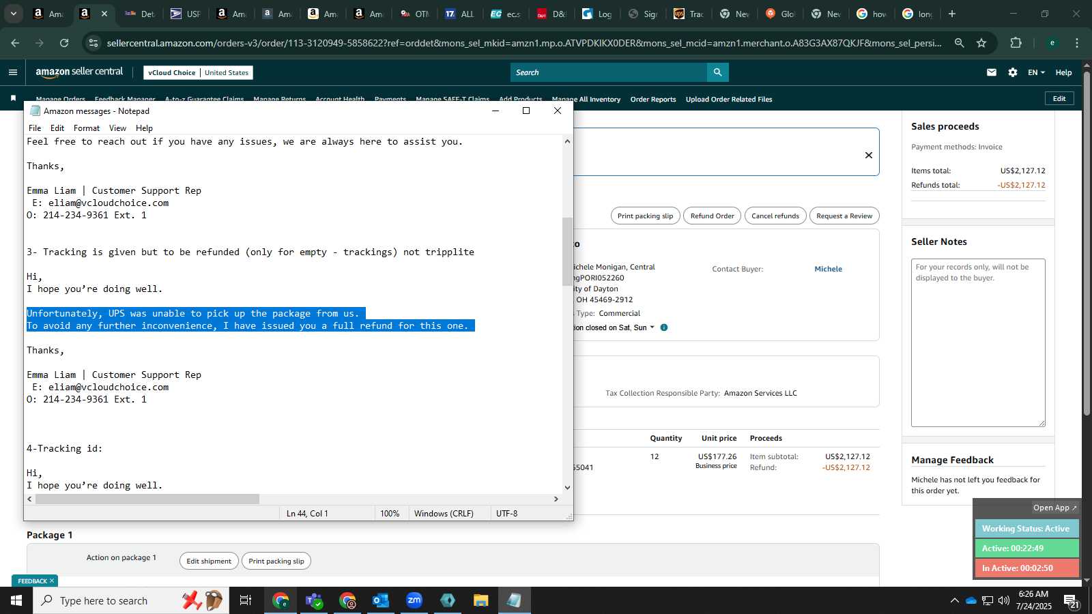Click Request a Review button
1092x614 pixels.
(844, 216)
